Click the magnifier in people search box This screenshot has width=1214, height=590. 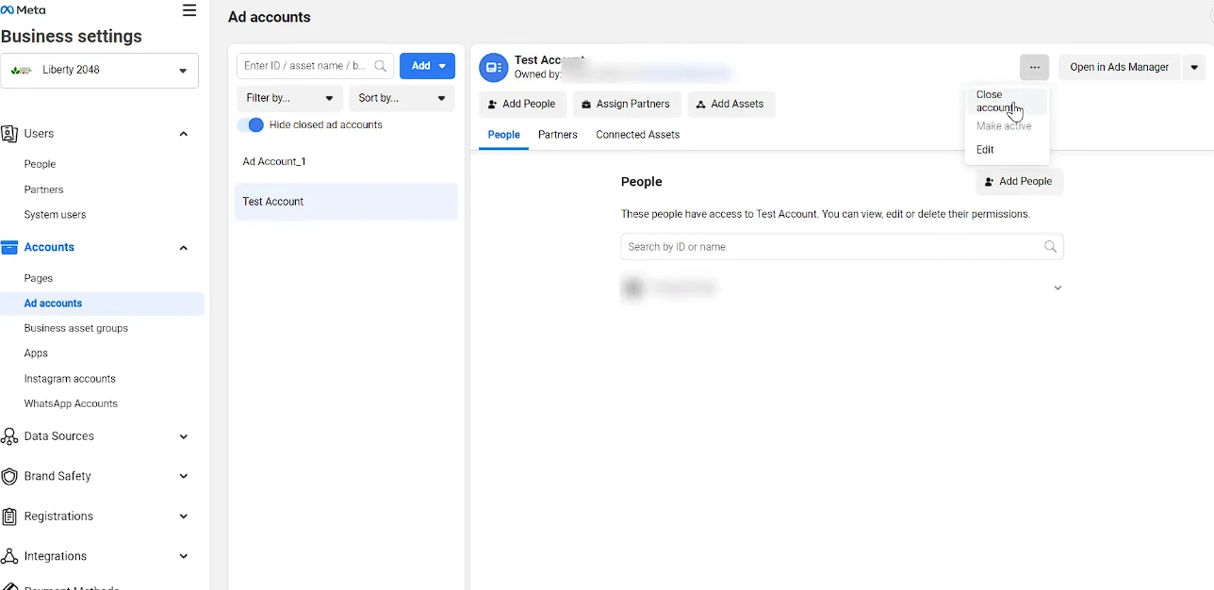pyautogui.click(x=1051, y=247)
